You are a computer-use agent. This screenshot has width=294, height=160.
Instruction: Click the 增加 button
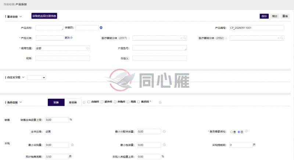pyautogui.click(x=275, y=16)
